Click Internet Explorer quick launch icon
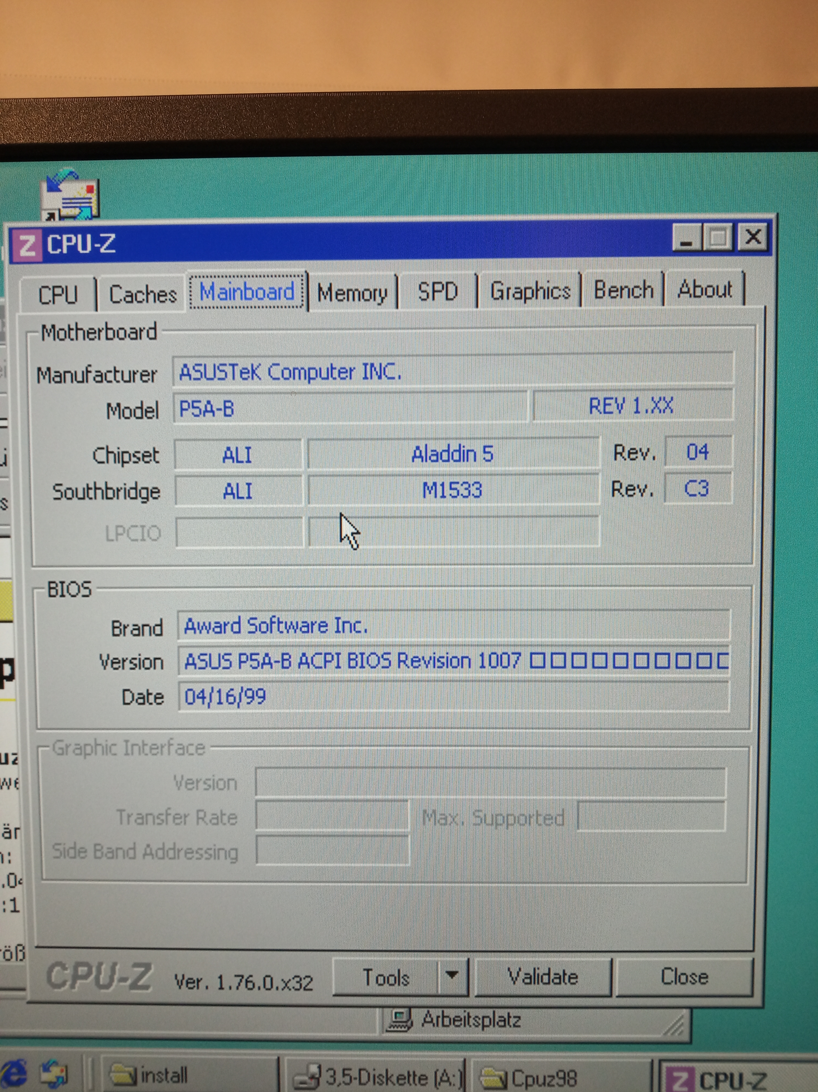This screenshot has height=1092, width=818. click(x=14, y=1074)
